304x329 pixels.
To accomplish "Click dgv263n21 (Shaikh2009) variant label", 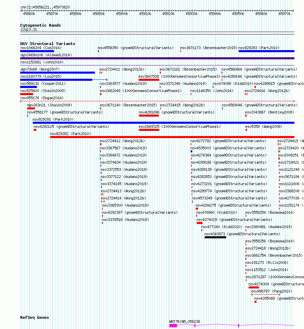I will pos(50,105).
